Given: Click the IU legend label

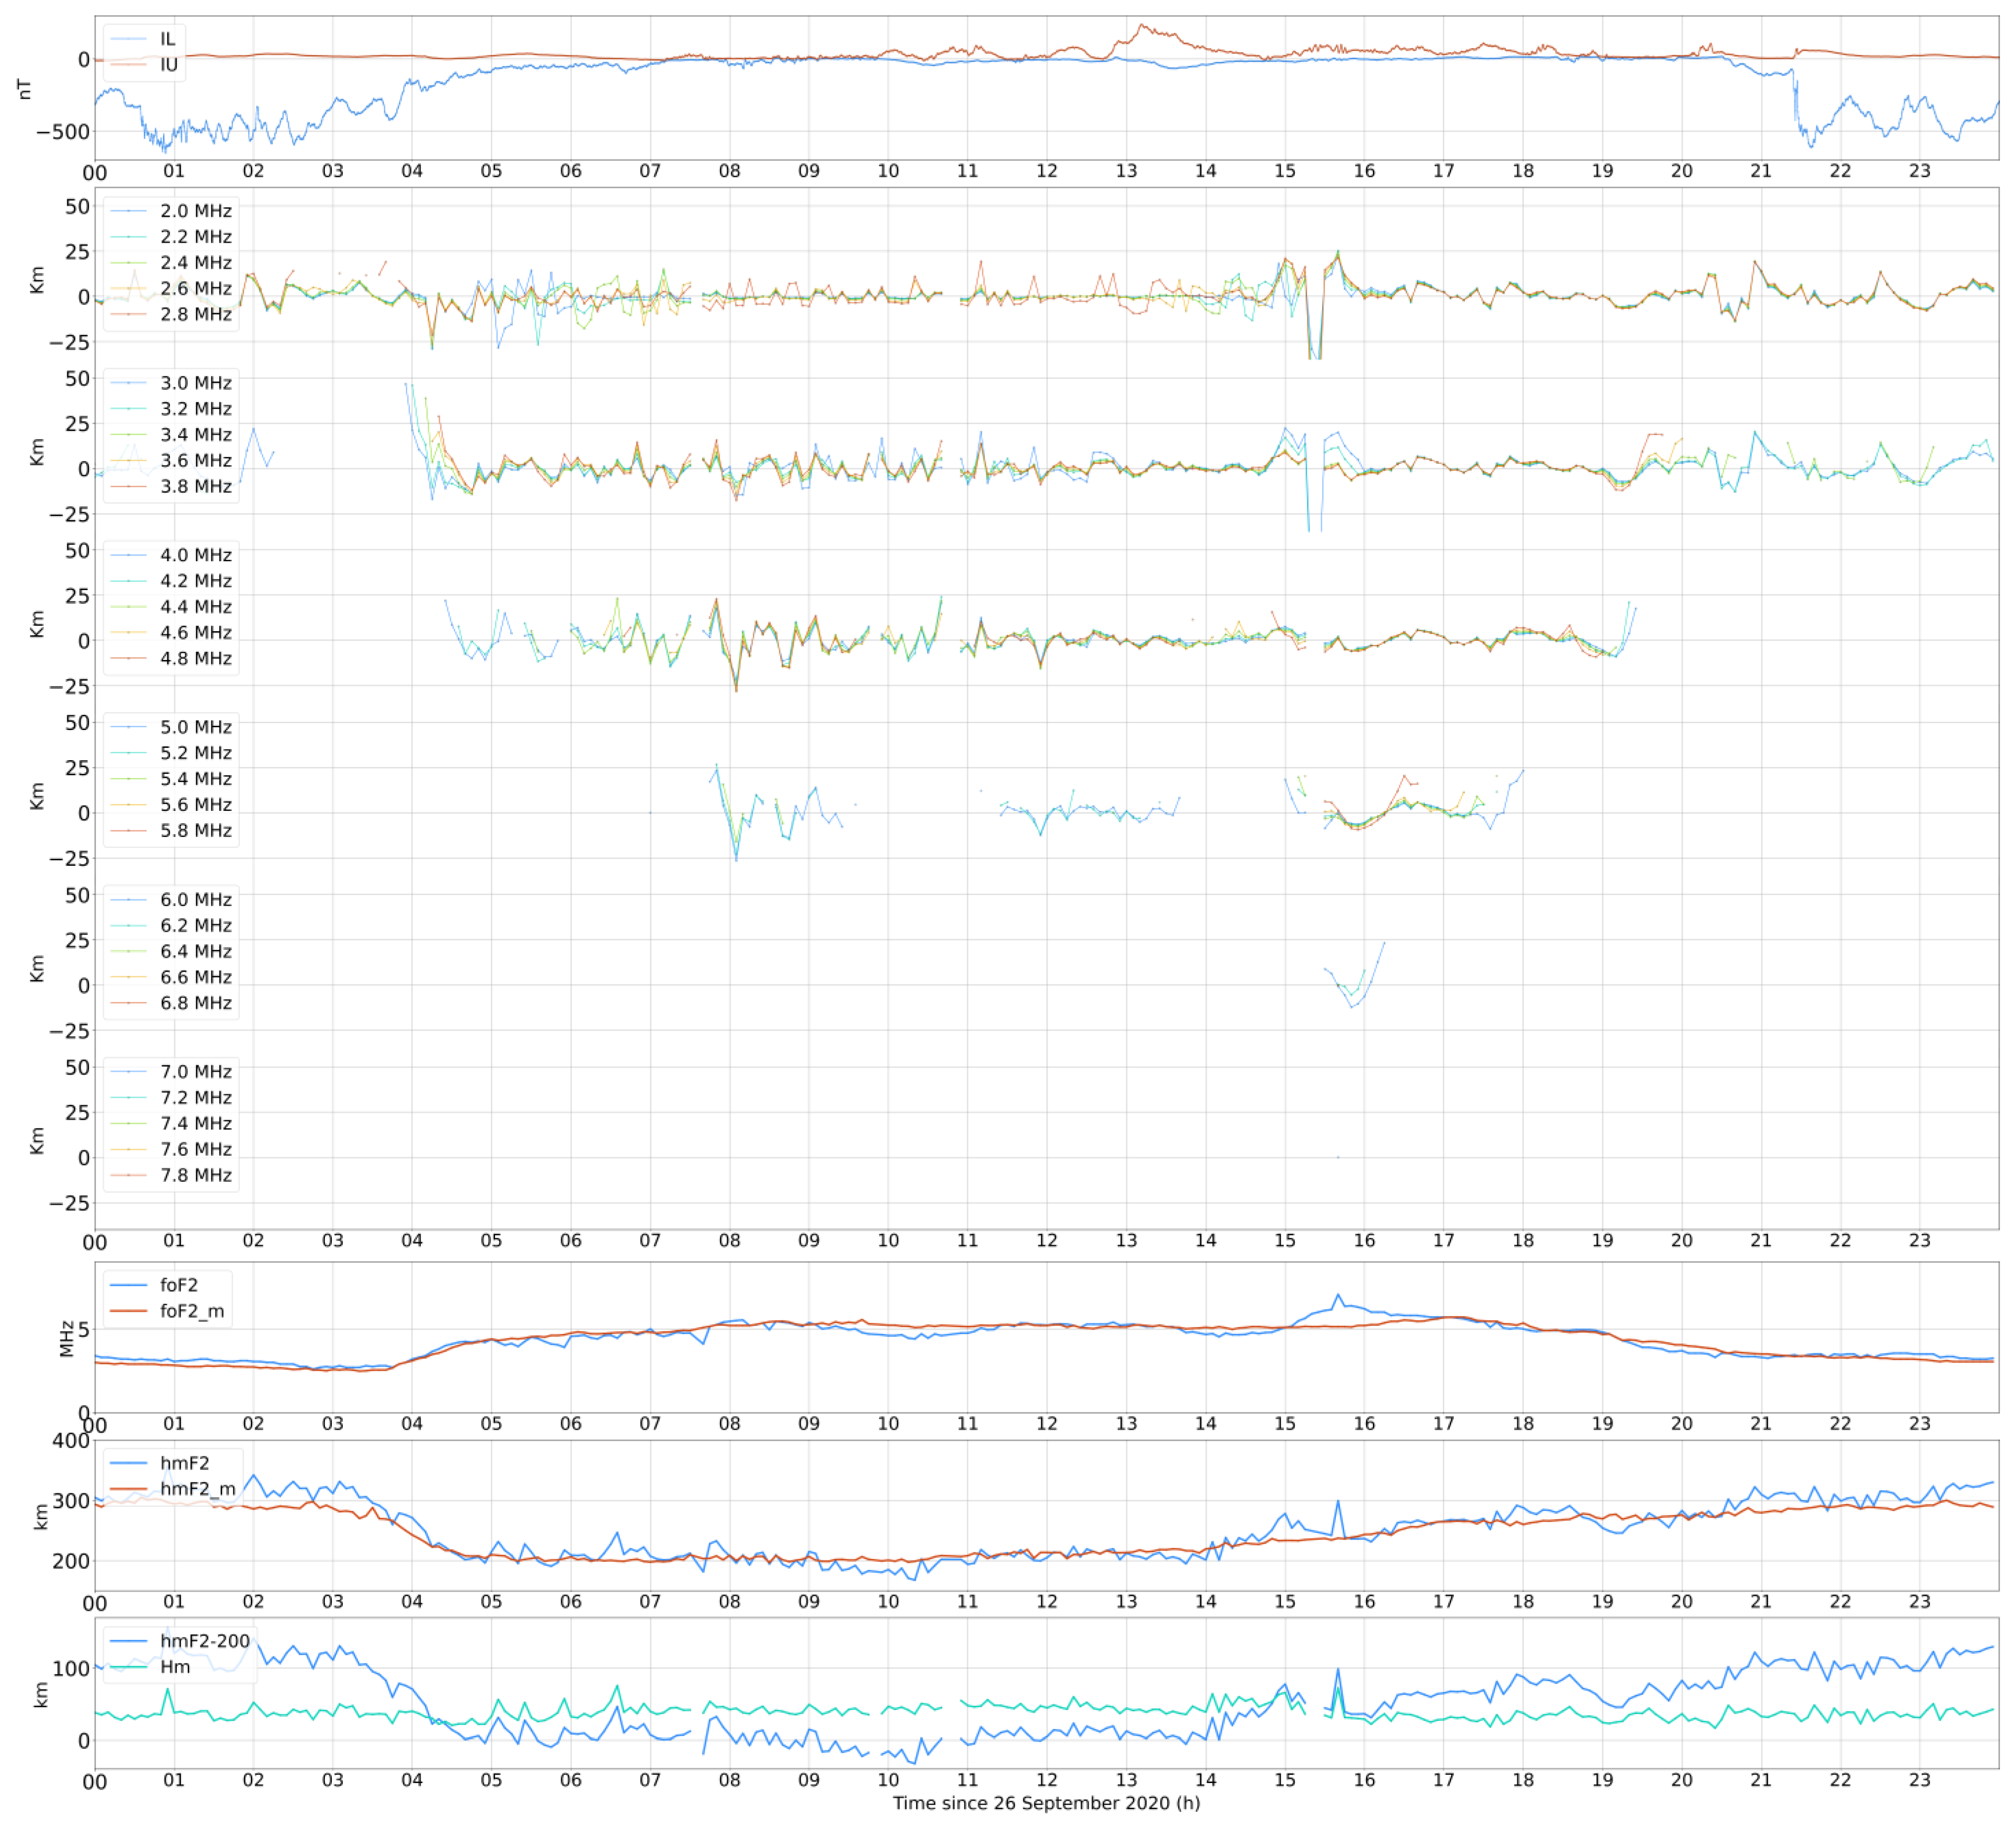Looking at the screenshot, I should click(x=168, y=65).
